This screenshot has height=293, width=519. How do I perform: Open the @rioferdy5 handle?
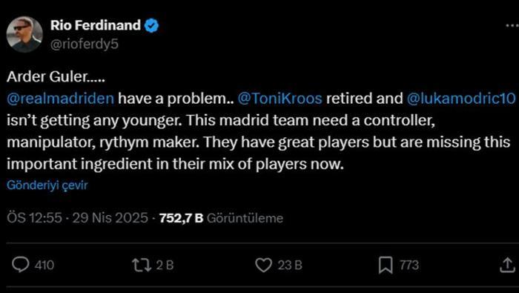(84, 45)
